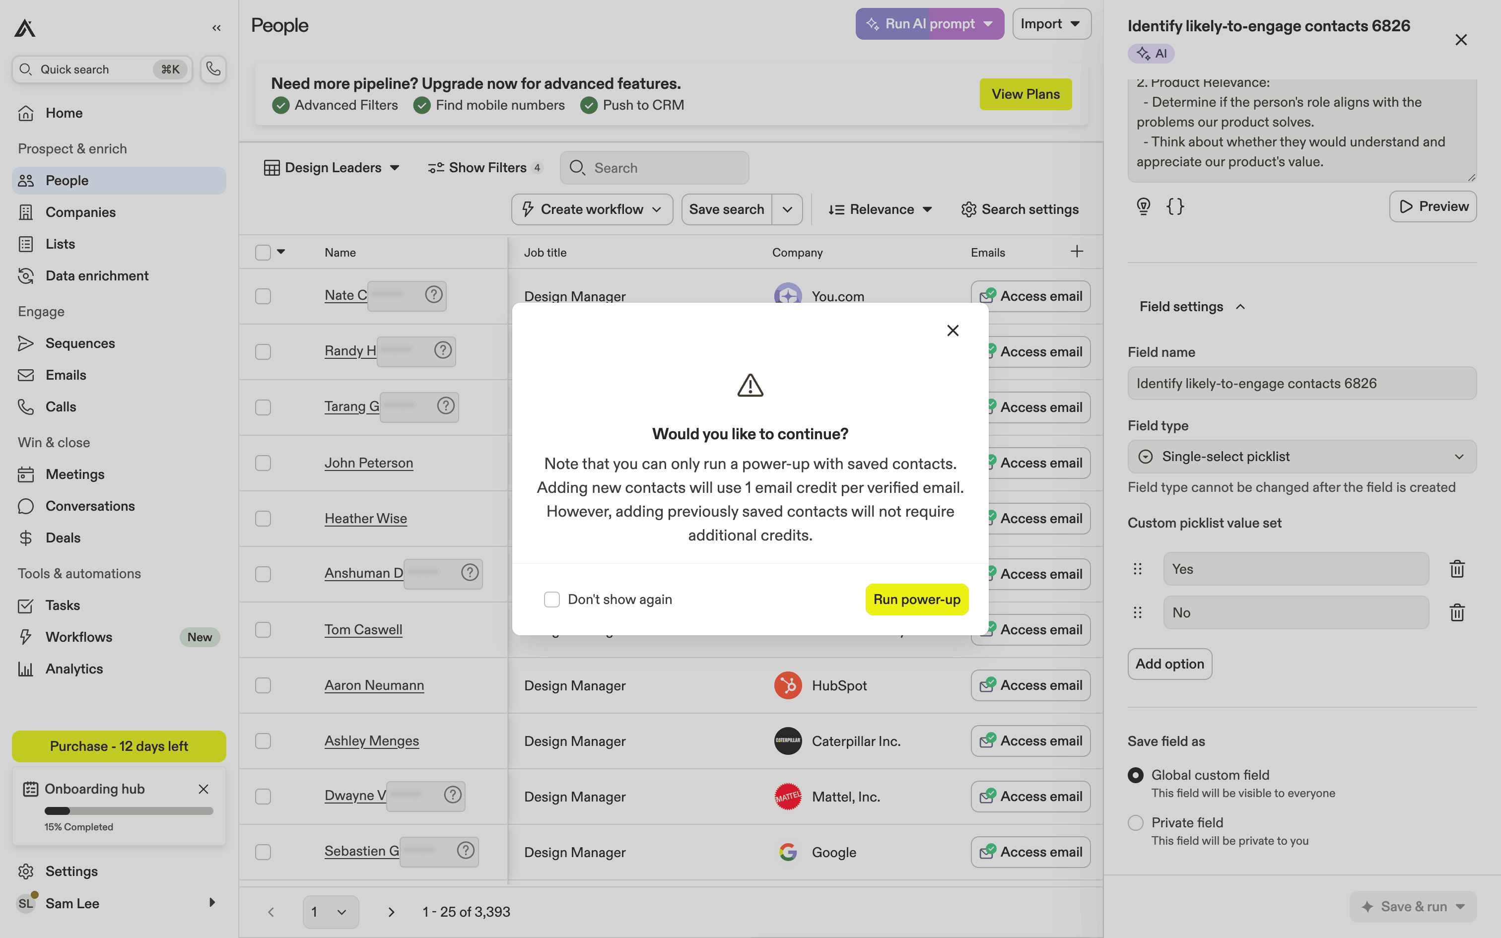The width and height of the screenshot is (1501, 938).
Task: Click the lightbulb suggestions icon in AI panel
Action: [1143, 206]
